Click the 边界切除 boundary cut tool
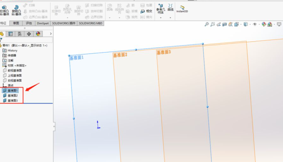The width and height of the screenshot is (283, 162). [94, 17]
